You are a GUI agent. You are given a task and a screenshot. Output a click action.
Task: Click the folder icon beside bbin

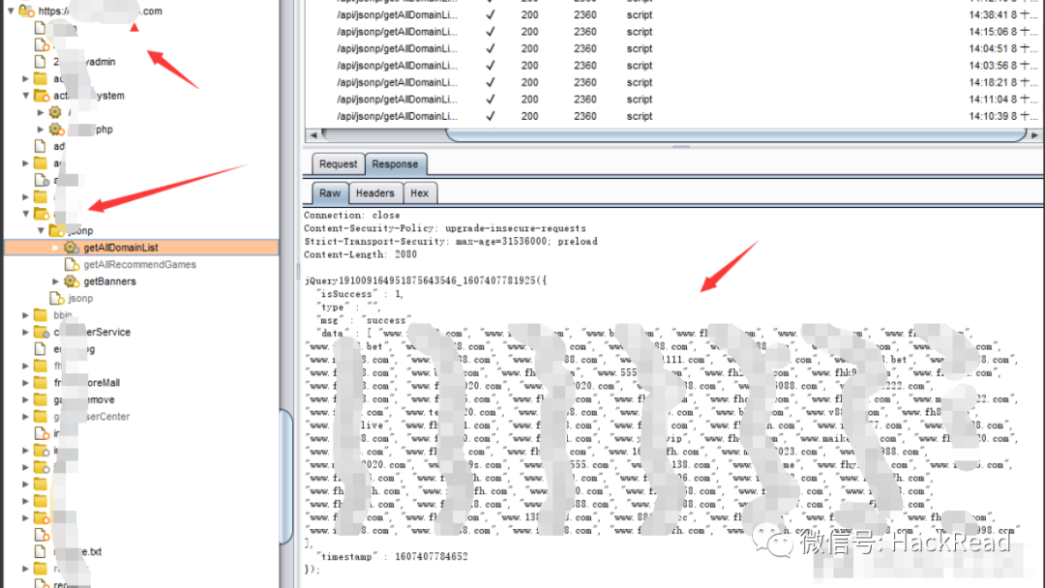pyautogui.click(x=41, y=315)
